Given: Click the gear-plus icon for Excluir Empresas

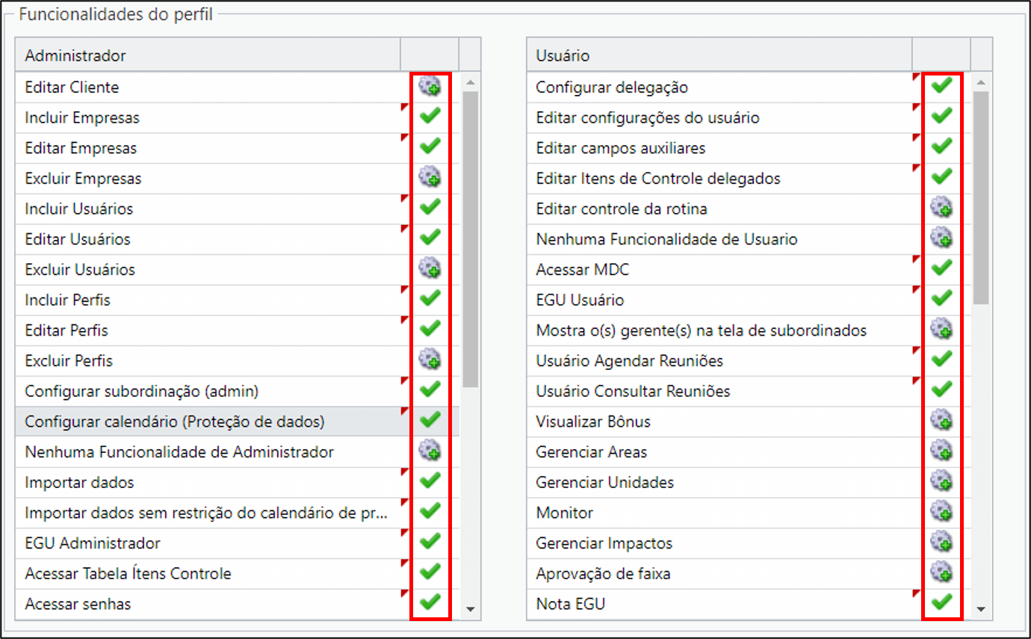Looking at the screenshot, I should (430, 178).
